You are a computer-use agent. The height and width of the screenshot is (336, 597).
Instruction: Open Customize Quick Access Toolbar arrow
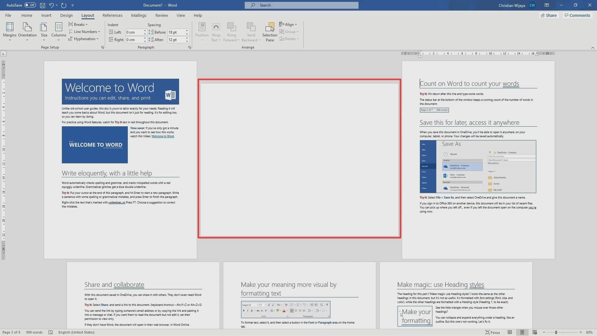click(72, 5)
